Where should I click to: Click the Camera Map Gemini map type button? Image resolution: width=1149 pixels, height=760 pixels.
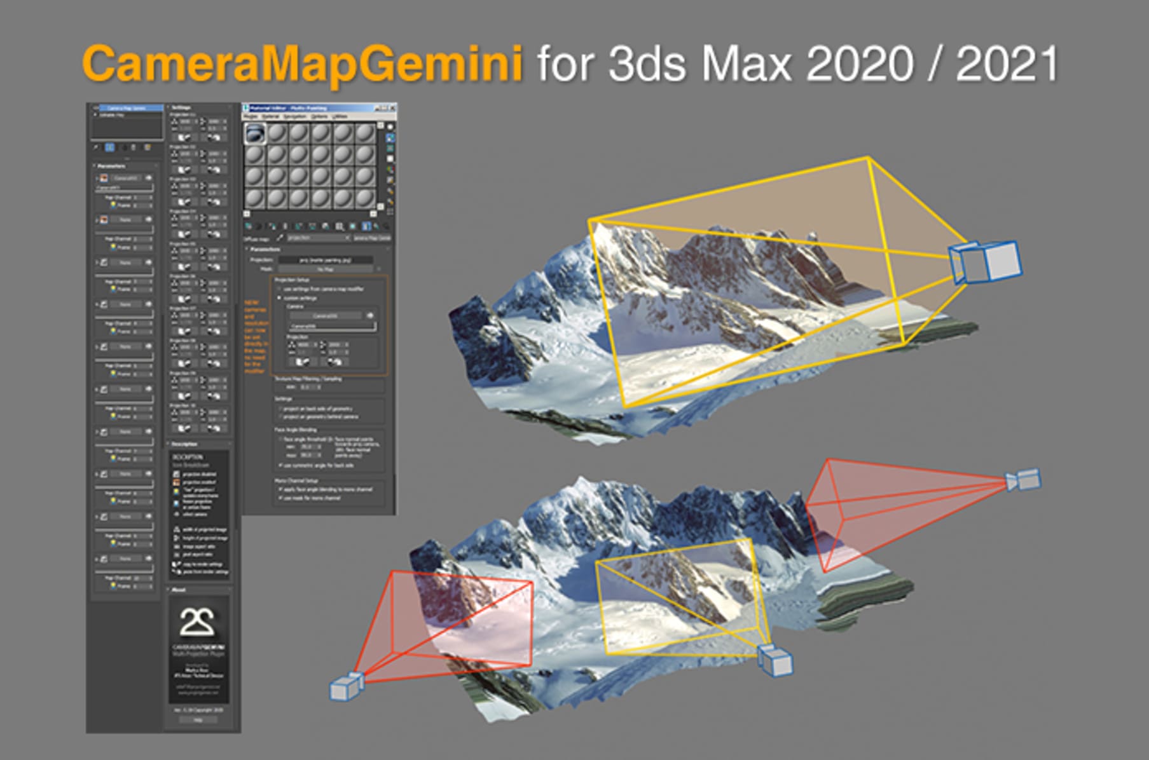(372, 238)
